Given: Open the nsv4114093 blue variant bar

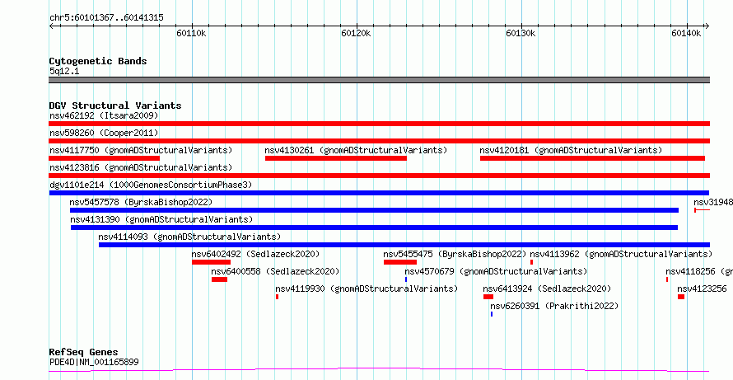Looking at the screenshot, I should point(404,245).
